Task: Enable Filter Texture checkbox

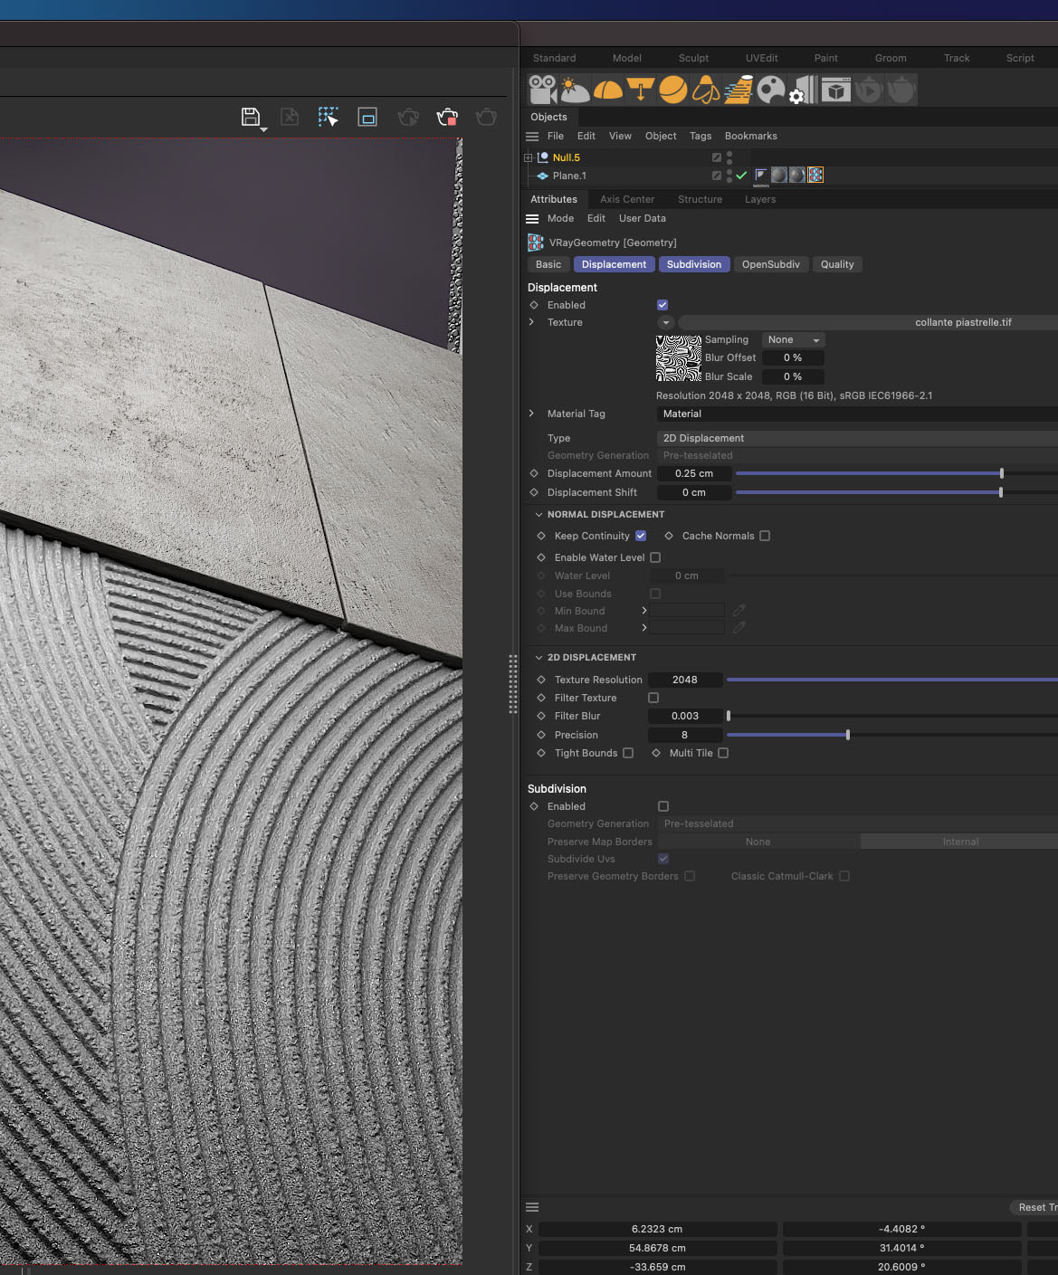Action: 653,698
